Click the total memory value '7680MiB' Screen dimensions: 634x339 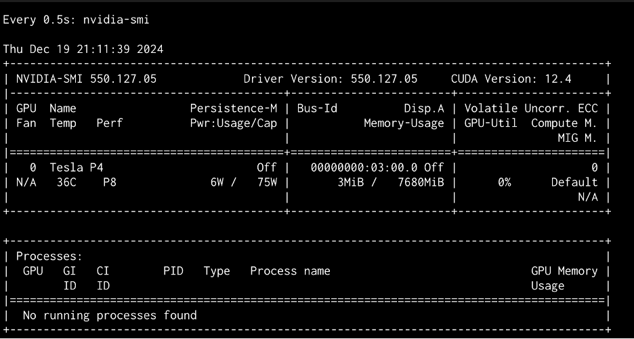(421, 182)
